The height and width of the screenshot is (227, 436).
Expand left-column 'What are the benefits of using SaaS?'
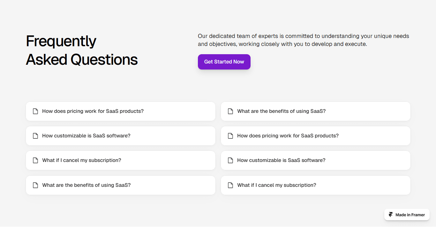[x=121, y=185]
